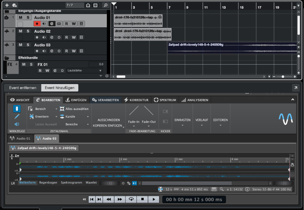The height and width of the screenshot is (210, 304).
Task: Click Event entfernen button
Action: coord(23,88)
